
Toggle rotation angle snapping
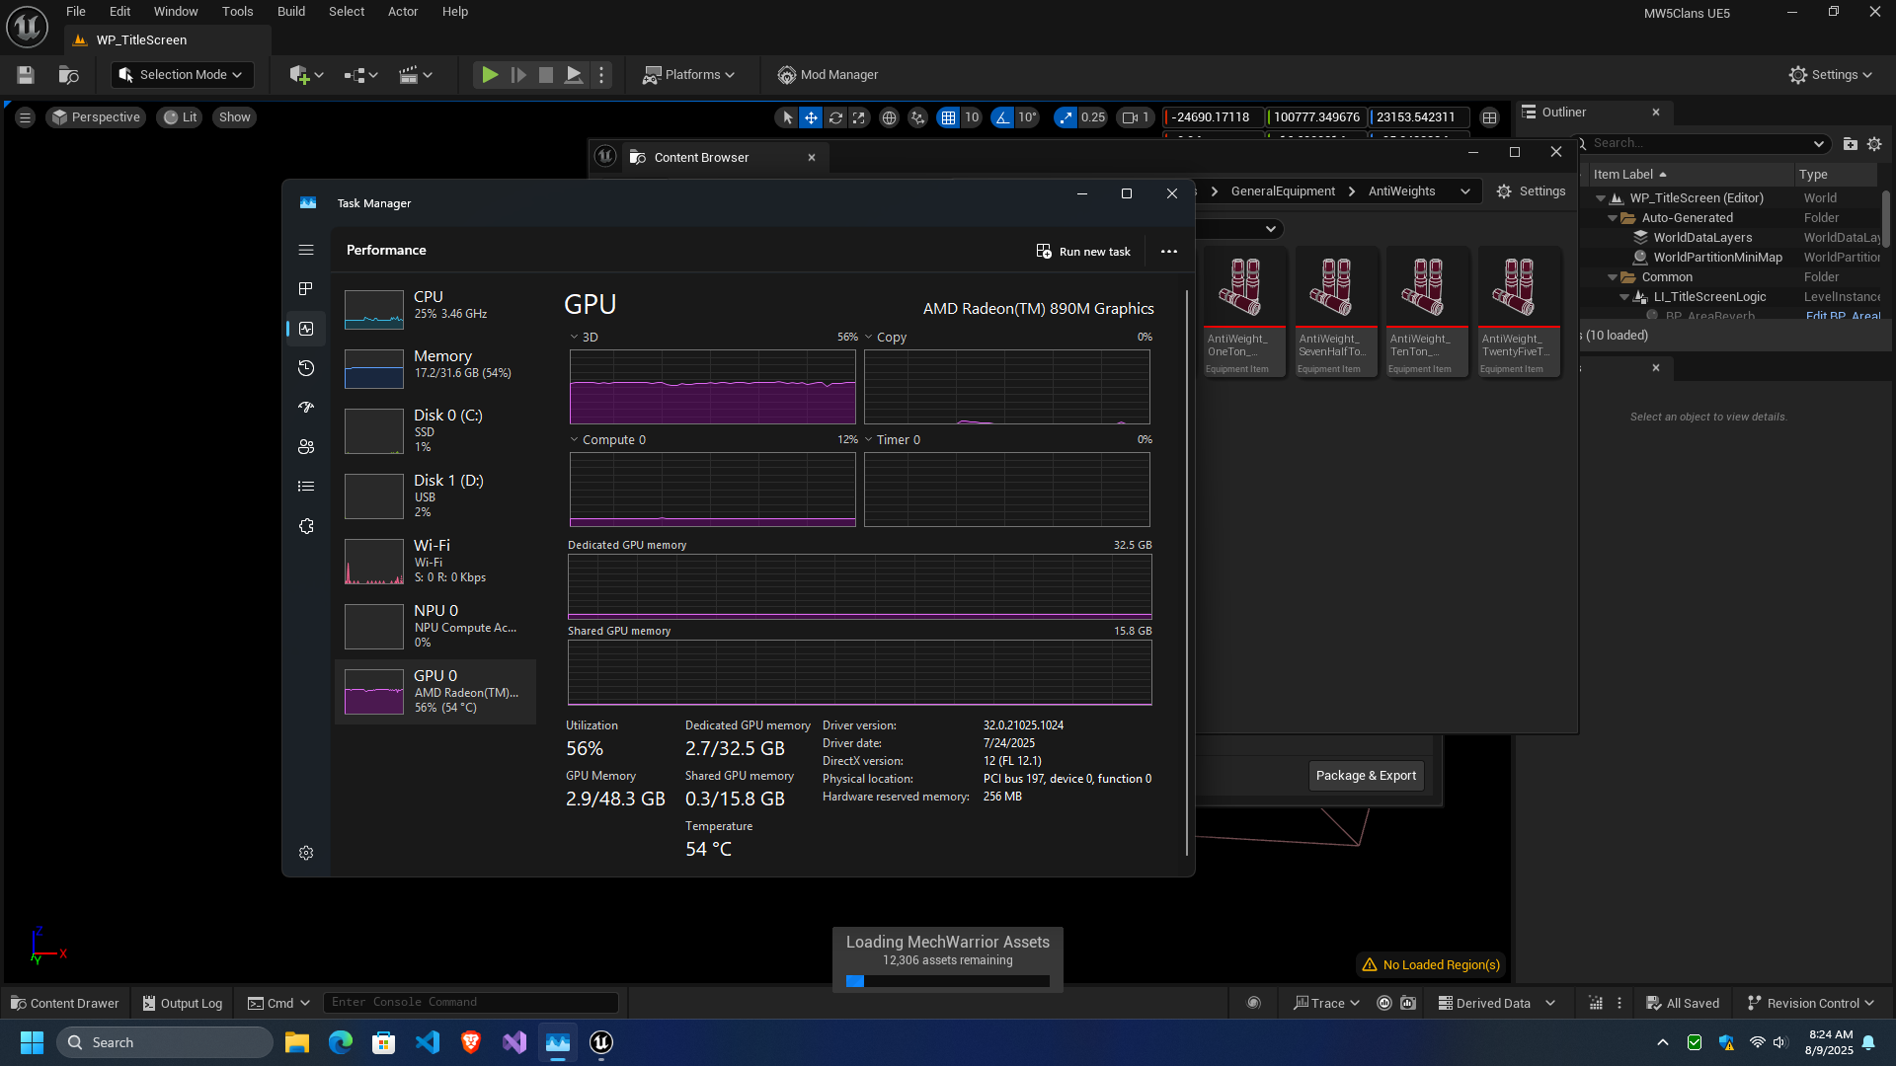(x=1002, y=117)
